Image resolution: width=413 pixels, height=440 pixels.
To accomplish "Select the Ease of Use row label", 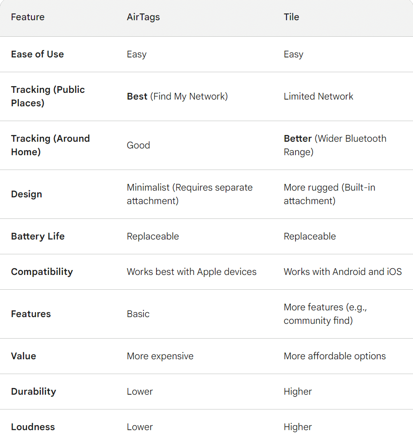I will pyautogui.click(x=38, y=54).
